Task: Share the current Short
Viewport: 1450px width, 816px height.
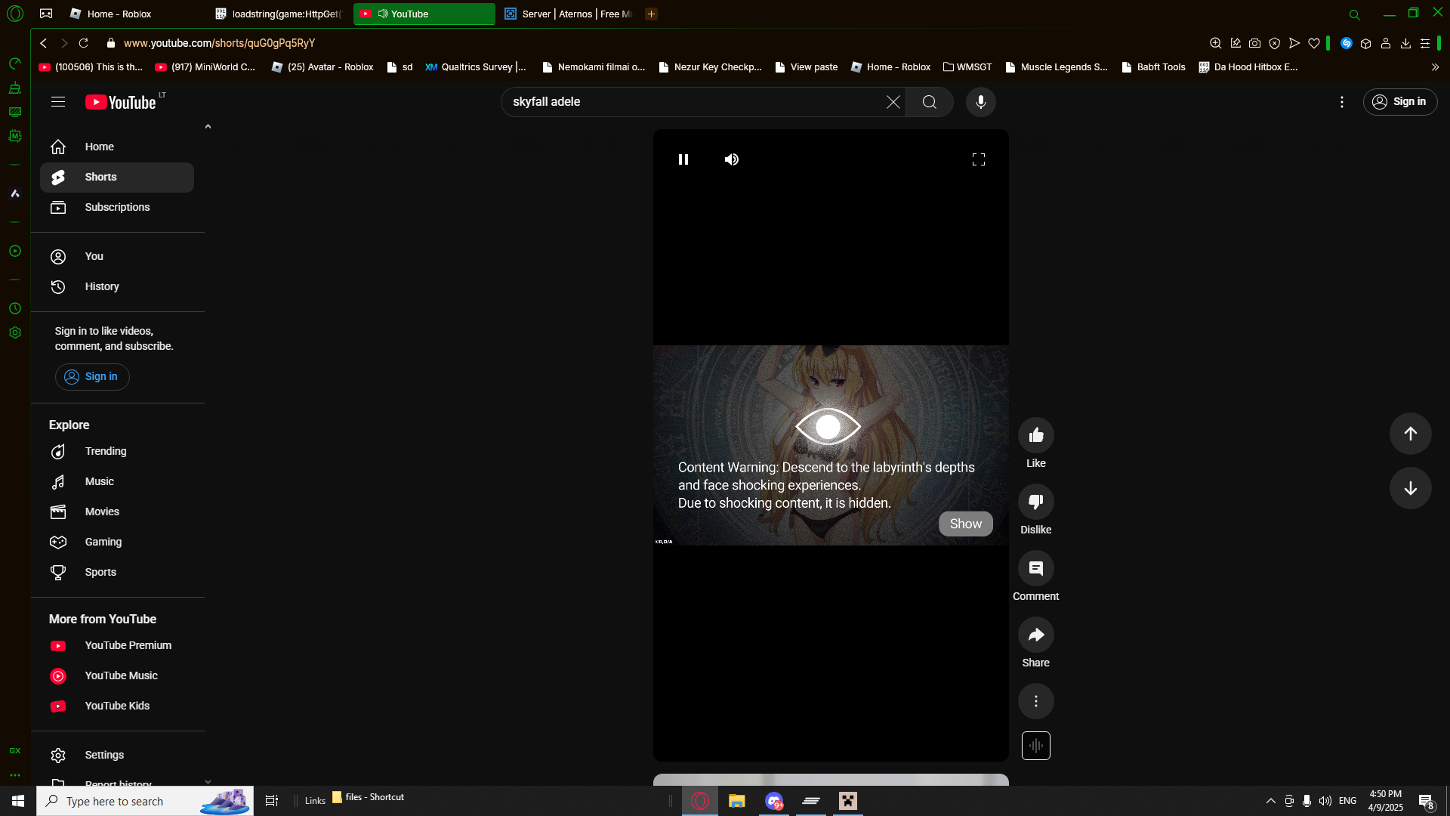Action: pos(1036,635)
